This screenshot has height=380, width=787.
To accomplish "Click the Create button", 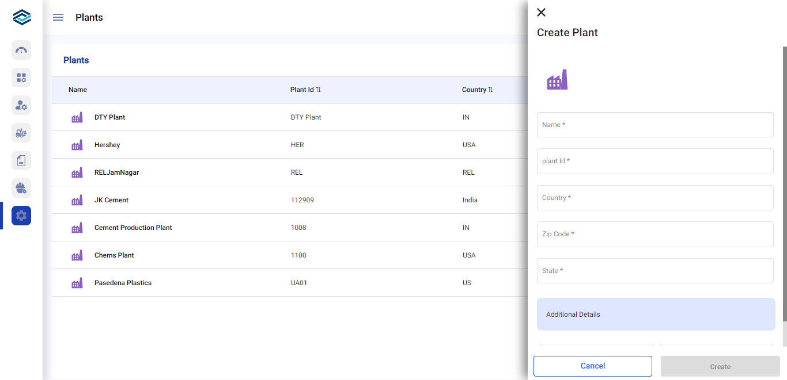I will pyautogui.click(x=720, y=366).
